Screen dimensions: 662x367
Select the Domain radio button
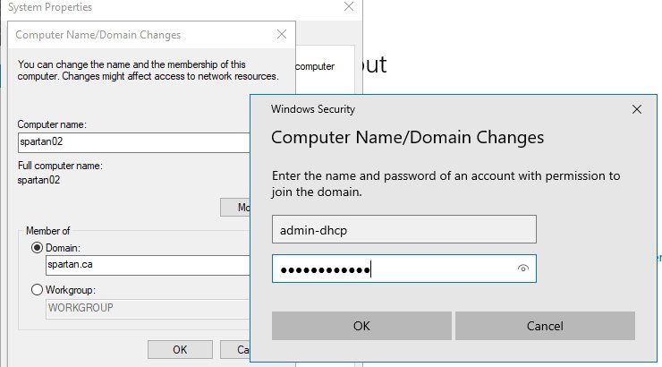click(38, 247)
